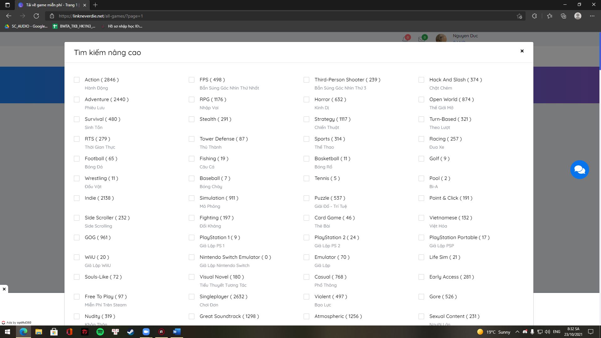Open the SC_AUDIO Google bookmark

point(26,26)
